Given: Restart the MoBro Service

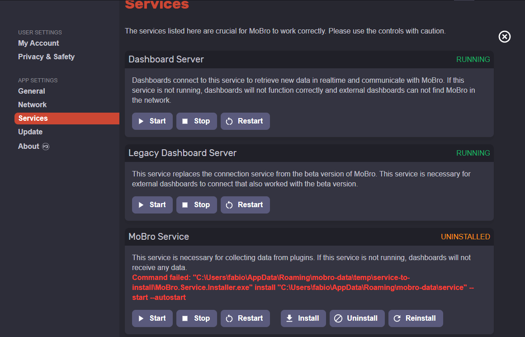Looking at the screenshot, I should tap(245, 318).
